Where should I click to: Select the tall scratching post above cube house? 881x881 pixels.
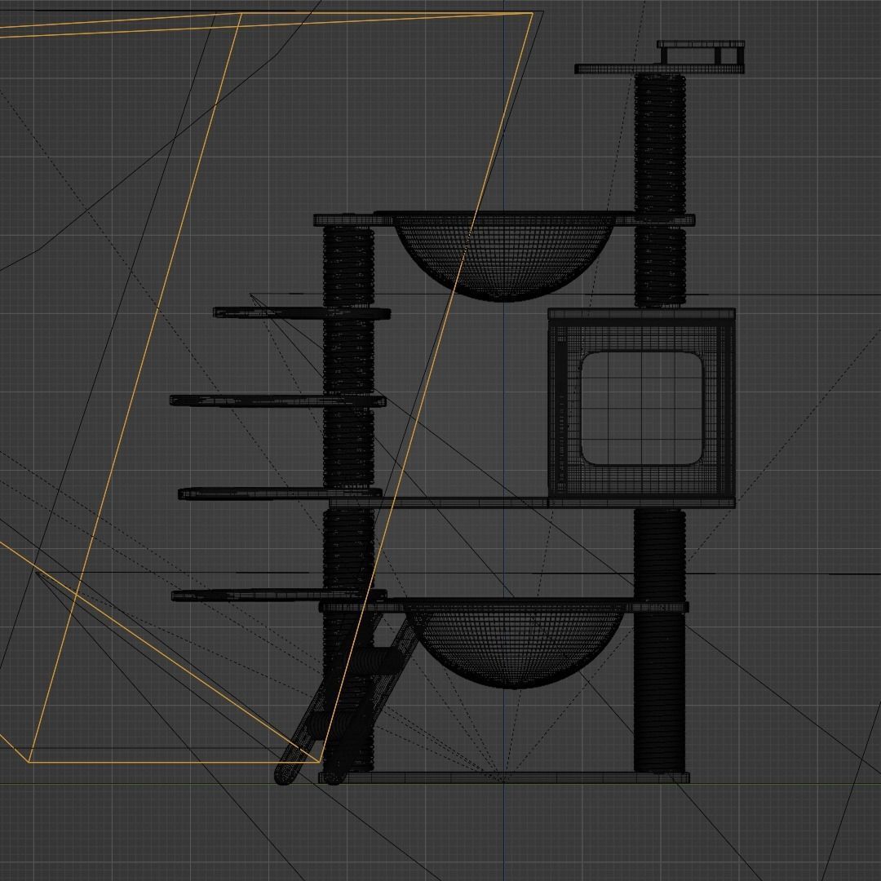660,190
